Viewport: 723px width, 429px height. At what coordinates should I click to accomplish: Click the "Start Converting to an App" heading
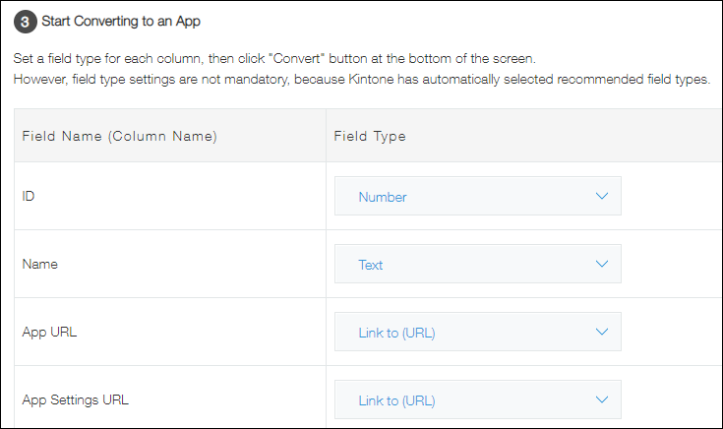(122, 21)
